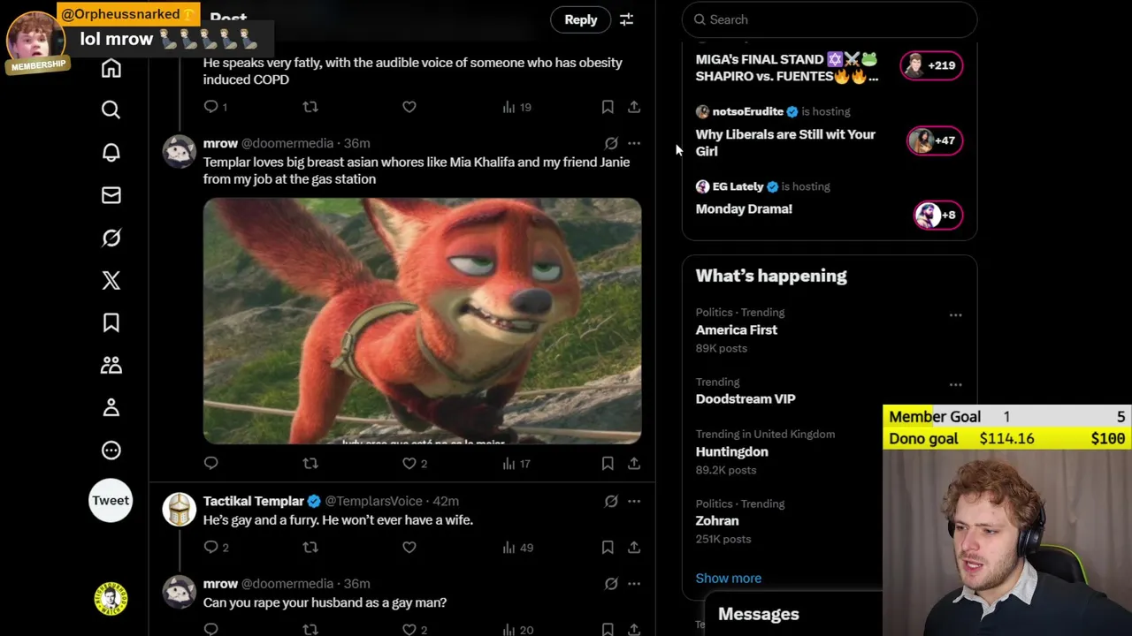Select the Doodstream VIP trending topic
Viewport: 1132px width, 636px height.
[745, 398]
